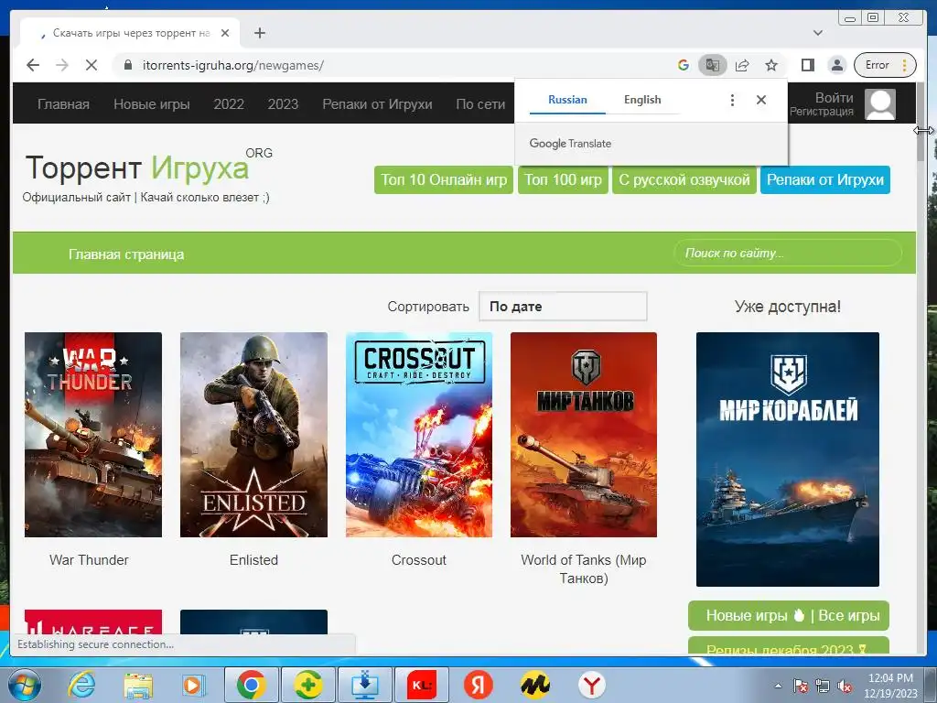The image size is (937, 703).
Task: Open the side panel icon
Action: (807, 65)
